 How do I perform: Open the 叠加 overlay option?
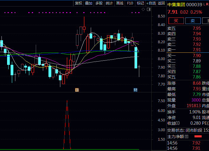coord(89,3)
